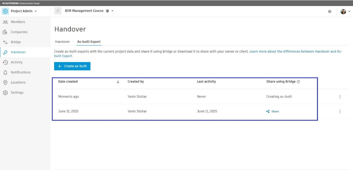Open the Learn more about differences link

pyautogui.click(x=296, y=51)
